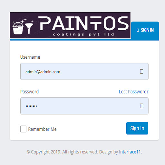Click the 'coatings pvt ltd' tagline
Screen dimensions: 165x165
(x=83, y=34)
